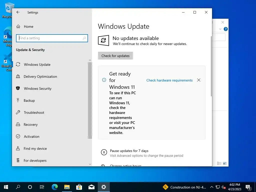Open taskbar Search
The image size is (256, 192).
(18, 187)
